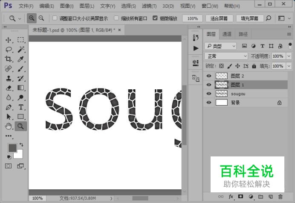The image size is (295, 203).
Task: Reset default foreground and background colors
Action: coord(9,157)
